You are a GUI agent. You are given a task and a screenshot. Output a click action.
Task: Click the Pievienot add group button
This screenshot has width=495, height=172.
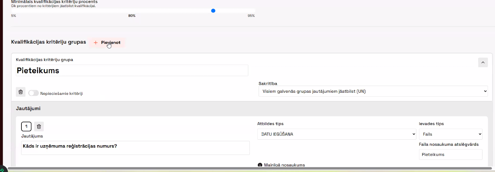click(107, 43)
